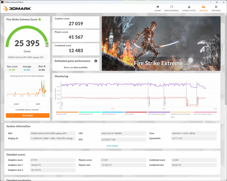The image size is (227, 181).
Task: Click the Detailed monitoring heading
Action: pyautogui.click(x=19, y=180)
